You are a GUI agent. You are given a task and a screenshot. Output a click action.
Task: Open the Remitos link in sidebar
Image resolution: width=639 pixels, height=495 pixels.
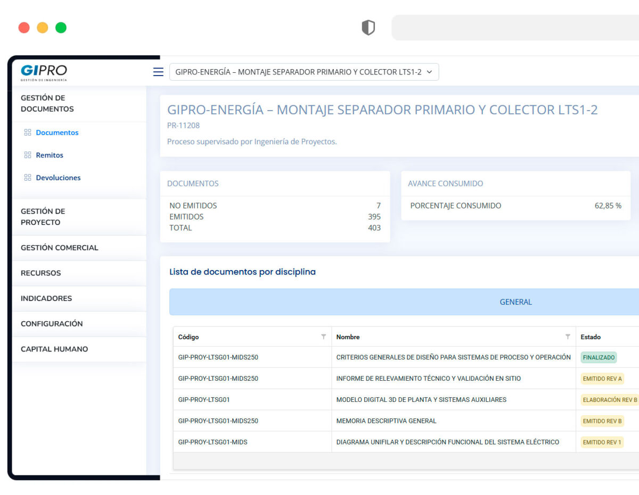50,155
